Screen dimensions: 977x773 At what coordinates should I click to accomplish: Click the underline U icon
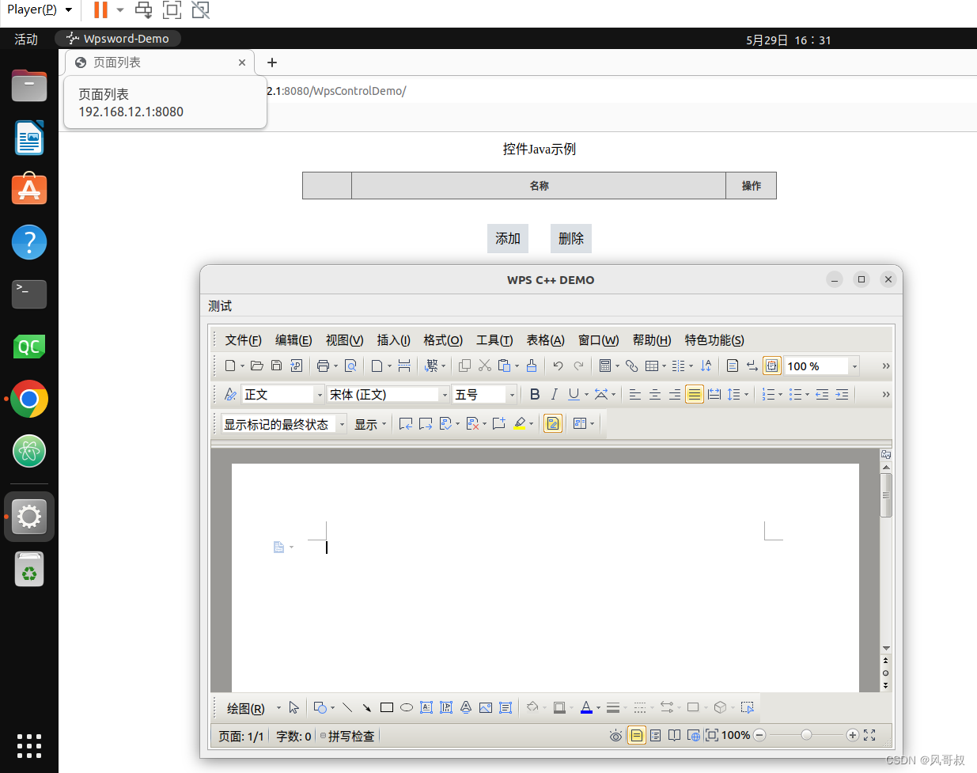click(574, 394)
